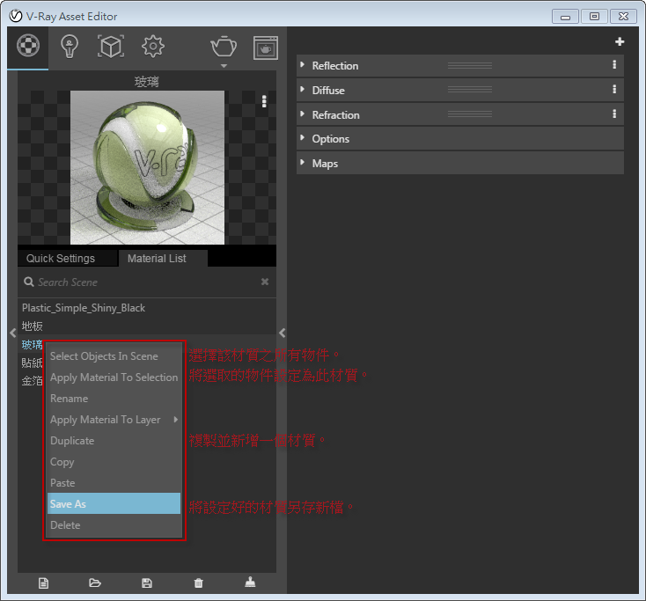Expand the Refraction section
Viewport: 646px width, 601px height.
point(335,115)
